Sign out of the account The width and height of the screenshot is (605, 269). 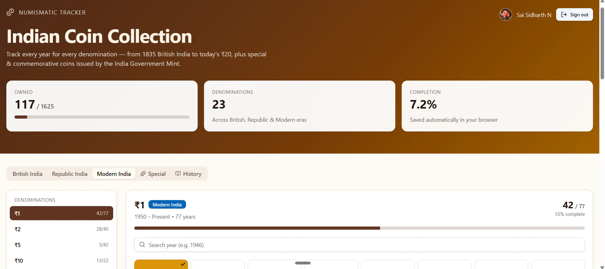click(x=574, y=14)
